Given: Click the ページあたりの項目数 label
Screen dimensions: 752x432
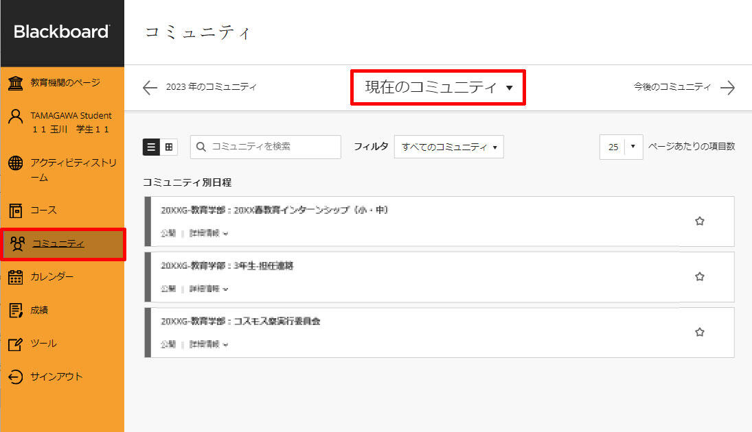Looking at the screenshot, I should (x=692, y=147).
